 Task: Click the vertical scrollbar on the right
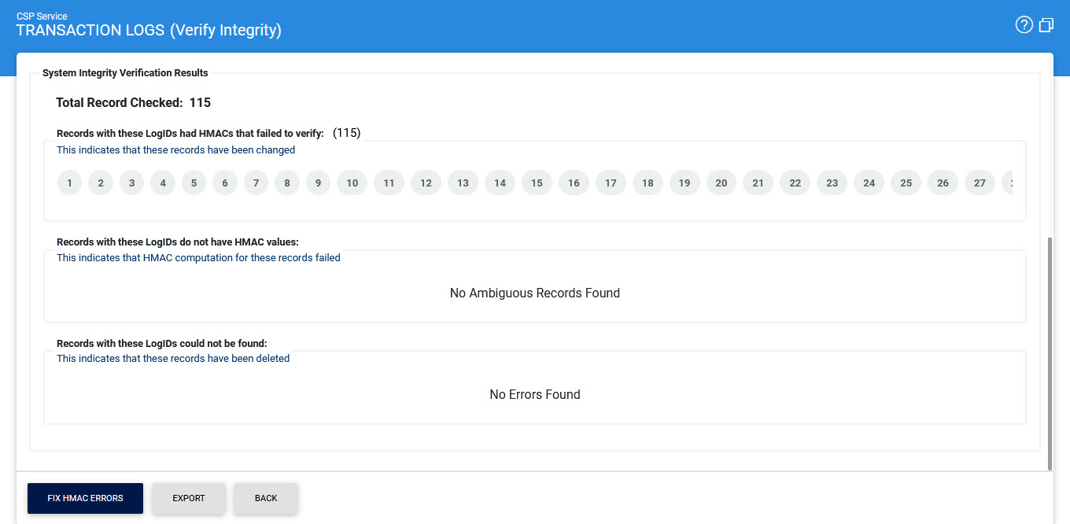click(x=1050, y=354)
